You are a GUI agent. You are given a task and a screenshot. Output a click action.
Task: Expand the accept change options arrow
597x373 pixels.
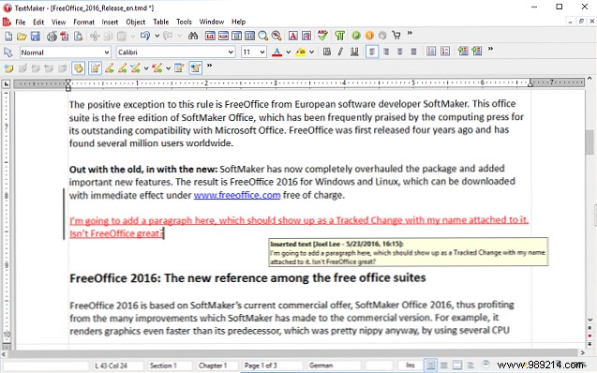tap(146, 69)
